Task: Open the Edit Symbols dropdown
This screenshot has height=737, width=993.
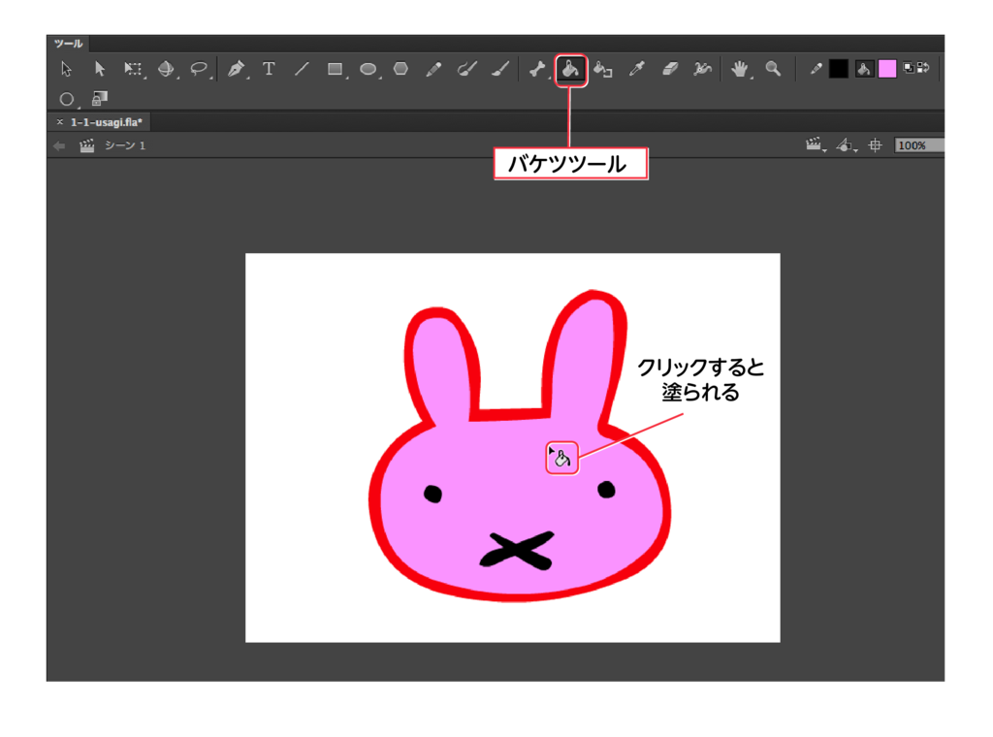Action: 846,145
